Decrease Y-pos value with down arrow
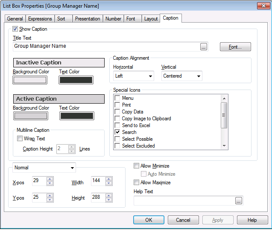The image size is (272, 235). [x=50, y=200]
